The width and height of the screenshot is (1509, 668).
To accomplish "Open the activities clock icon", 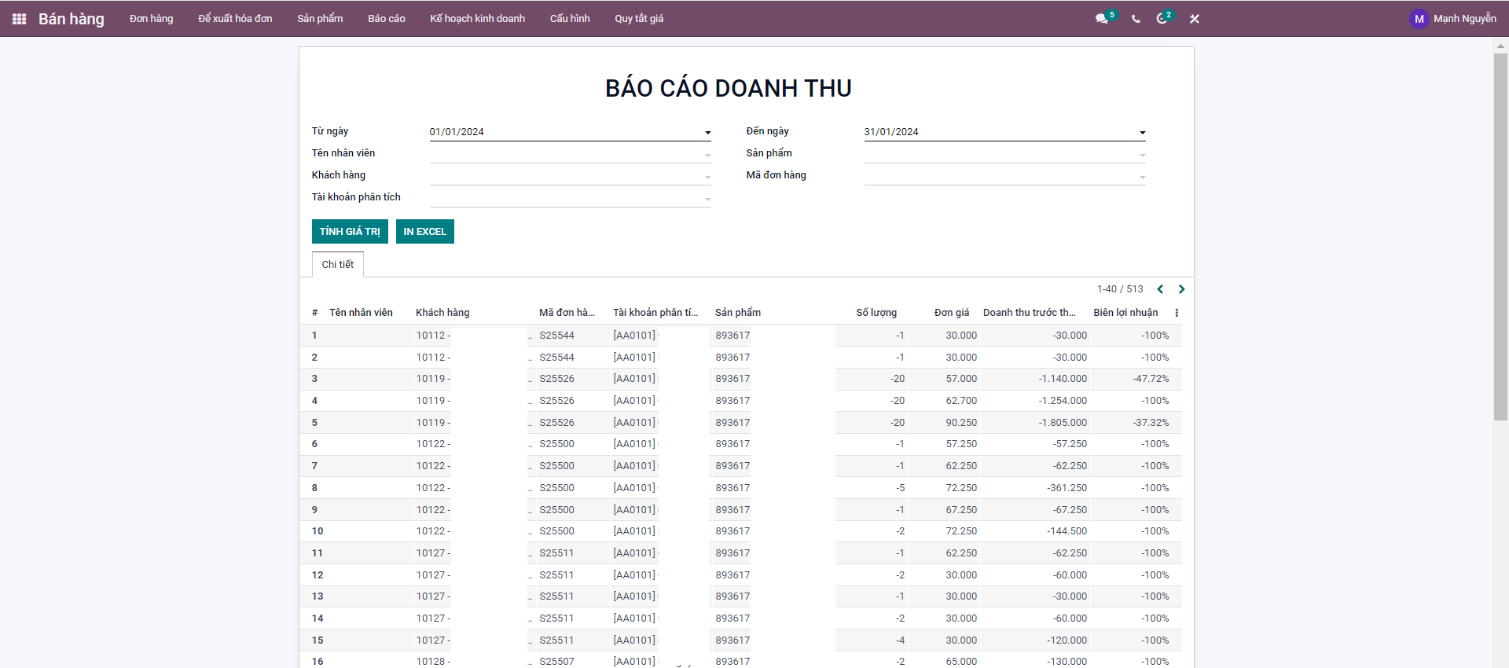I will click(1162, 19).
